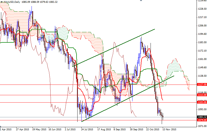The image size is (207, 131).
Task: Click the 30 Sep 2015 date label
Action: tap(137, 129)
